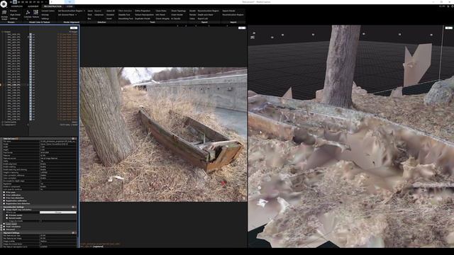The width and height of the screenshot is (454, 255).
Task: Click the boat photo in the 2D view
Action: tap(164, 135)
